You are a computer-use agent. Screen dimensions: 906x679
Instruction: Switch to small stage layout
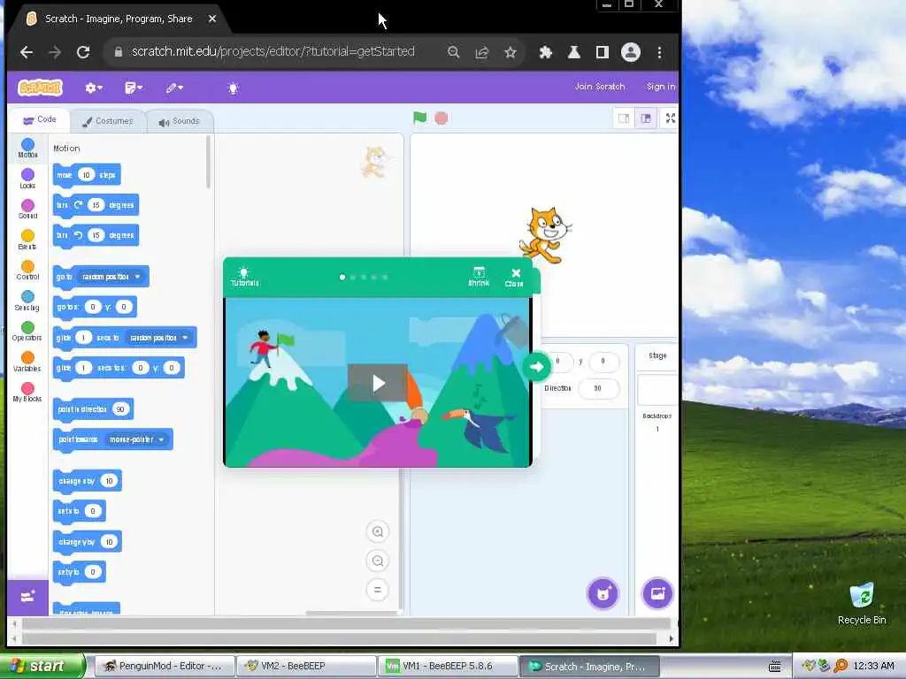(624, 118)
